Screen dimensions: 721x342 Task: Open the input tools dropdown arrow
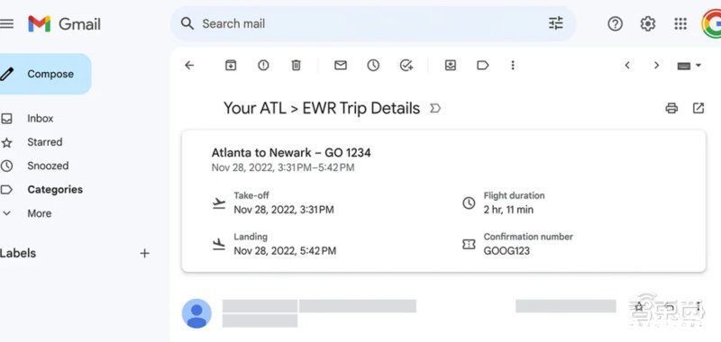pyautogui.click(x=698, y=65)
